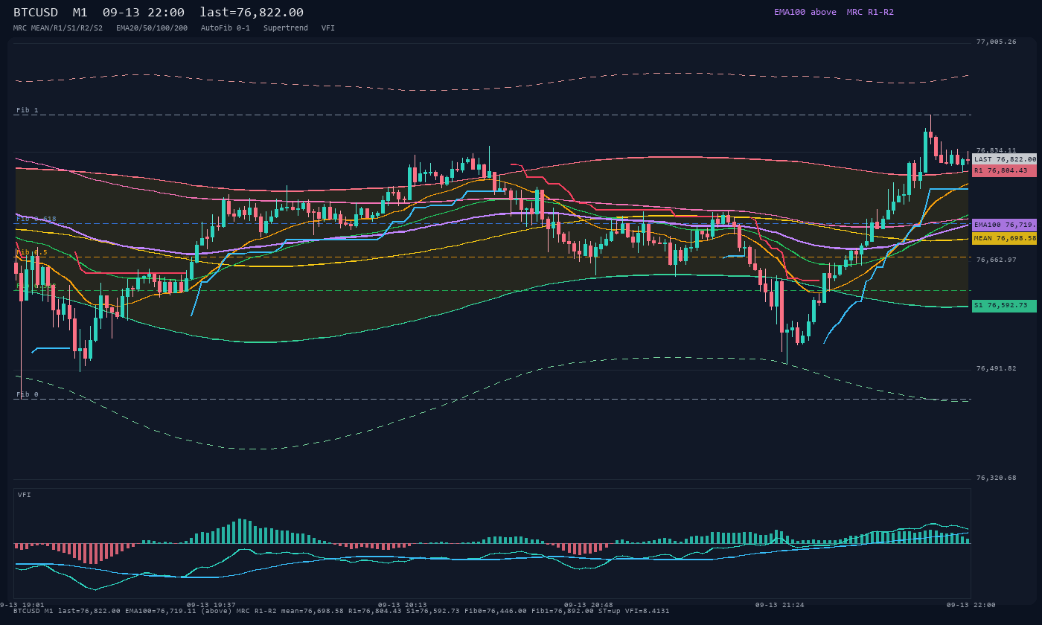Select the EMA20/50/100/200 indicator legend

152,28
